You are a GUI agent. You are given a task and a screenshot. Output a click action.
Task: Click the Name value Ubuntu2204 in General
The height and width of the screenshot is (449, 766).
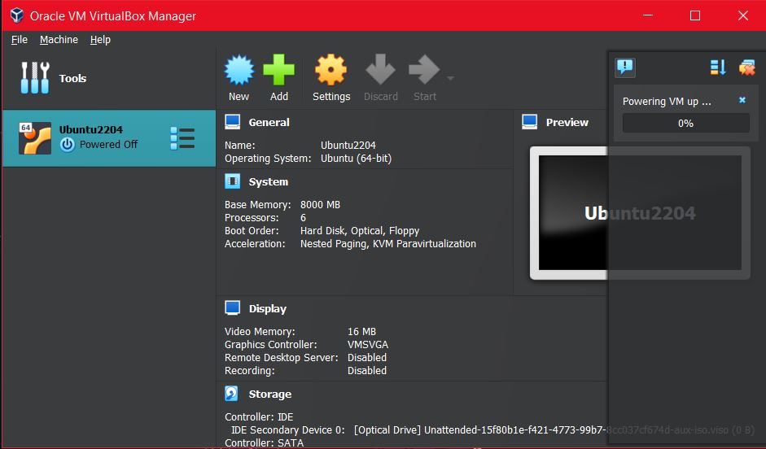click(x=348, y=146)
